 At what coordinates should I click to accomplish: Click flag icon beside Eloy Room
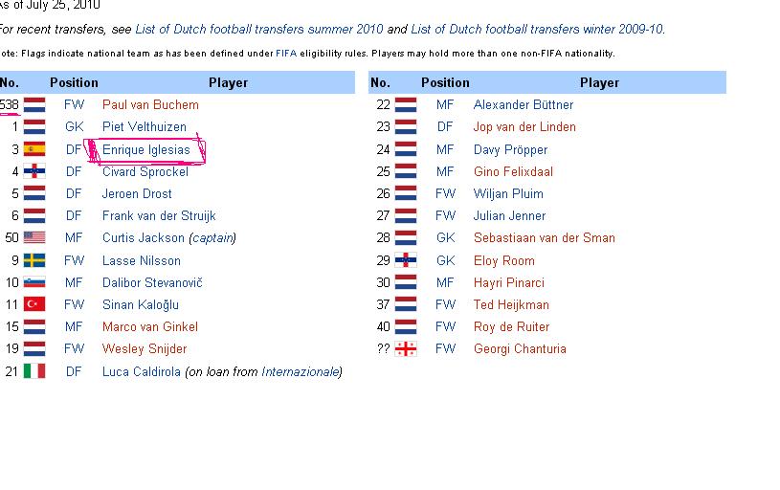tap(406, 260)
